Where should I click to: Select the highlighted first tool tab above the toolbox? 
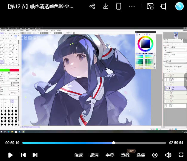[2, 33]
